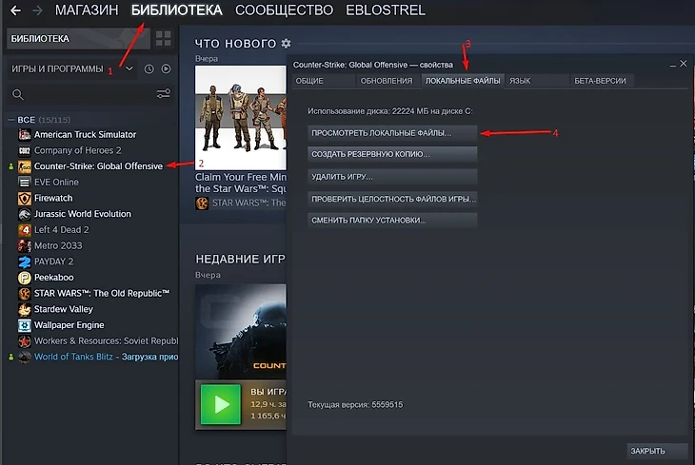Switch library to grid view icon
Viewport: 695px width, 465px height.
163,39
